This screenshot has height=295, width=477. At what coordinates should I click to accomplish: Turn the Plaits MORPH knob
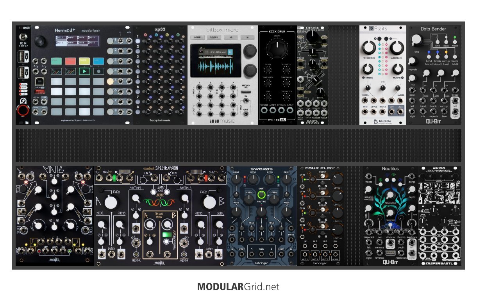(398, 69)
